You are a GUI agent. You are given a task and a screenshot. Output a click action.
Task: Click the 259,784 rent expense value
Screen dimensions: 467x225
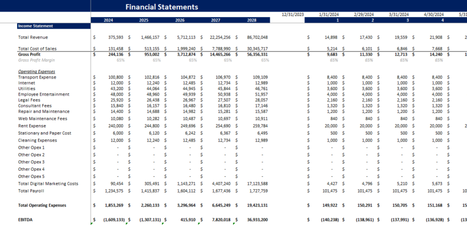click(260, 126)
